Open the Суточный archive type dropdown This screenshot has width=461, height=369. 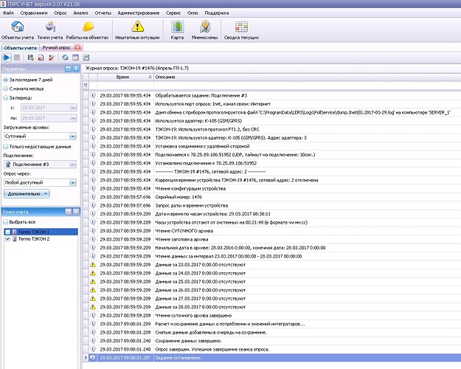tap(72, 137)
